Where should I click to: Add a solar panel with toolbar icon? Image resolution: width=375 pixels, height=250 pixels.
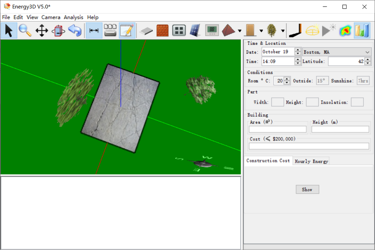point(195,31)
